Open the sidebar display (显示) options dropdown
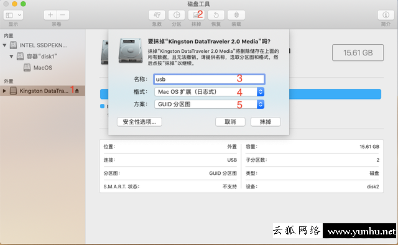Image resolution: width=398 pixels, height=245 pixels. [x=13, y=15]
